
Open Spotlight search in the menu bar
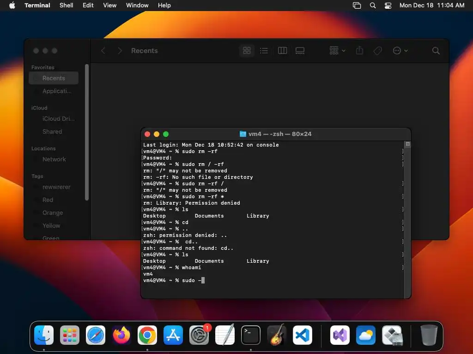373,6
